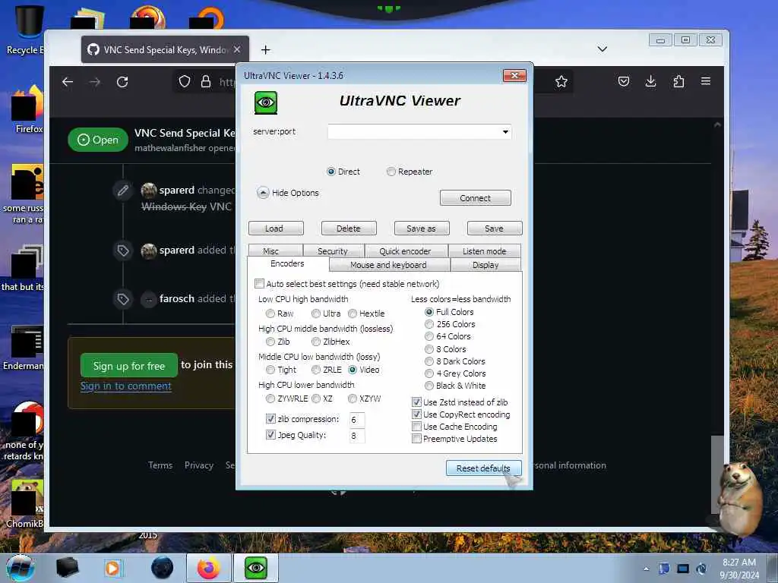The image size is (778, 583).
Task: Click the tag icon beside sparerd added
Action: 123,251
